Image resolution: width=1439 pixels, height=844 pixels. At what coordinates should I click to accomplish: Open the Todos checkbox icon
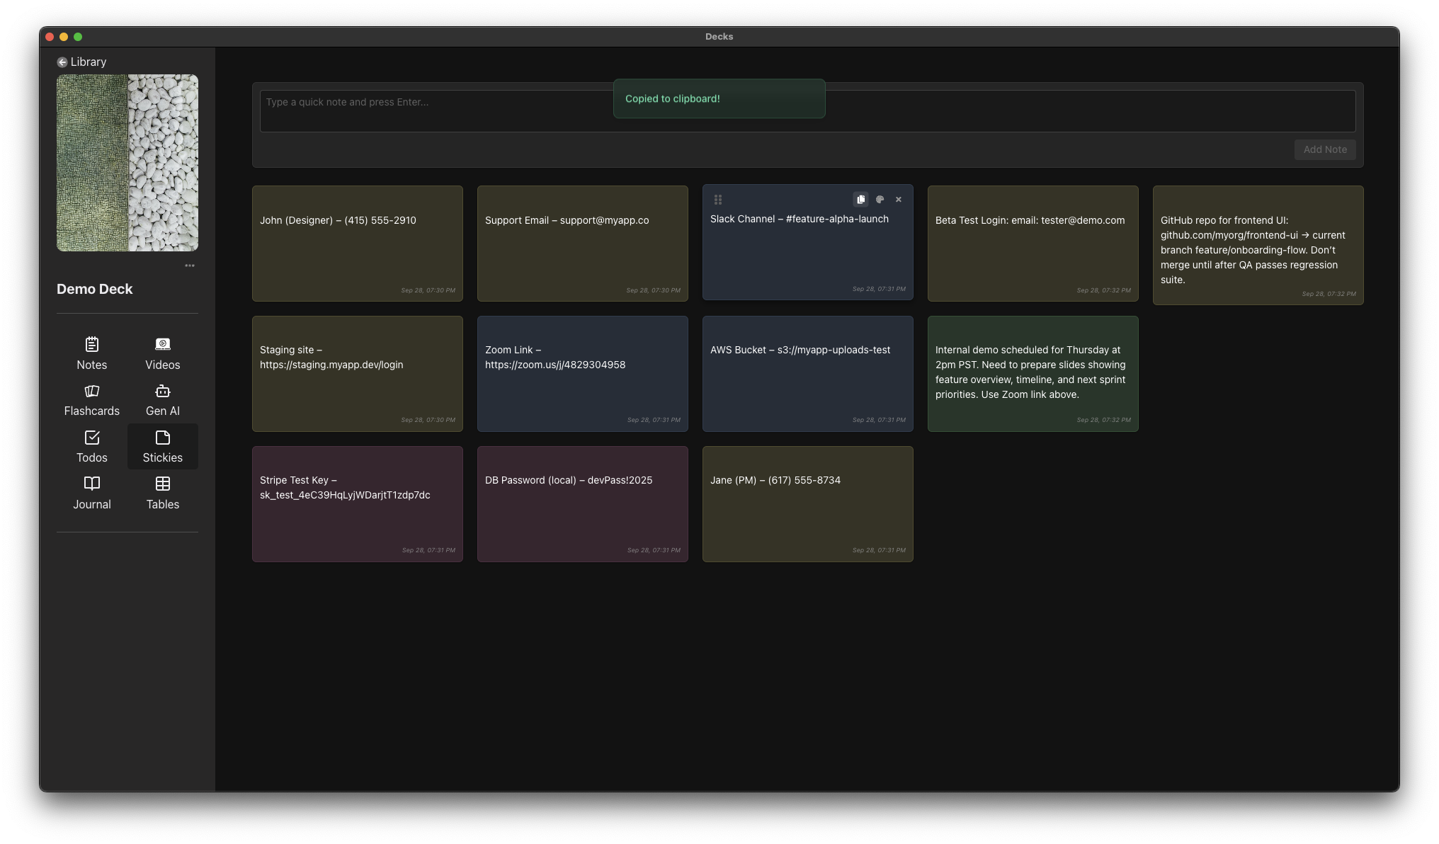(92, 438)
